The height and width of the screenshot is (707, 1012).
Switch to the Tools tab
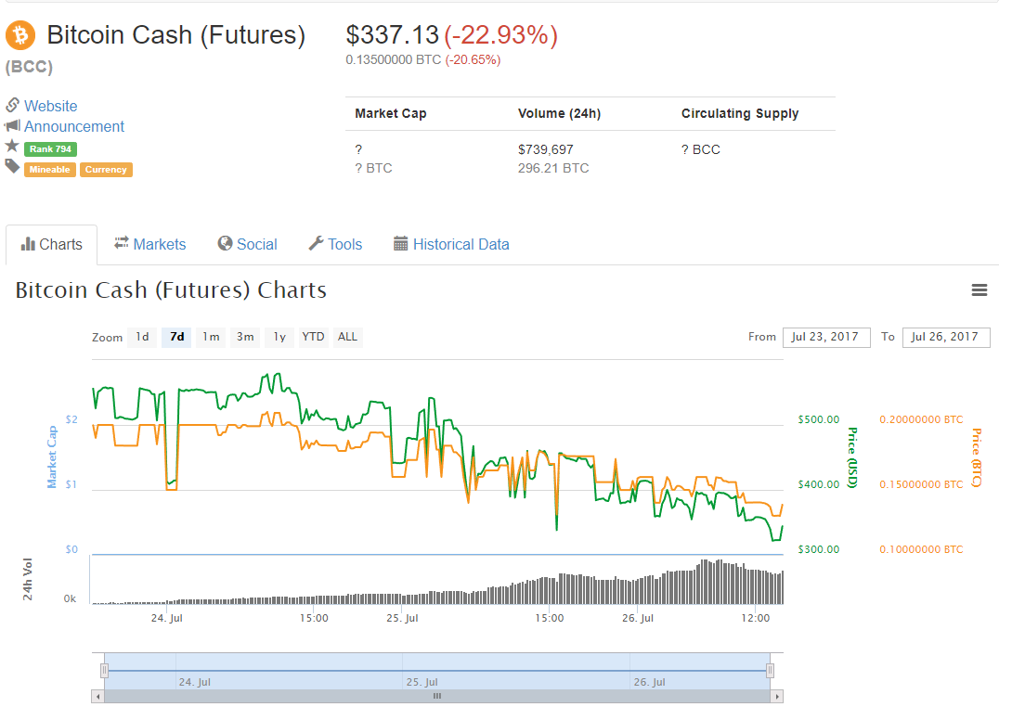click(x=335, y=245)
